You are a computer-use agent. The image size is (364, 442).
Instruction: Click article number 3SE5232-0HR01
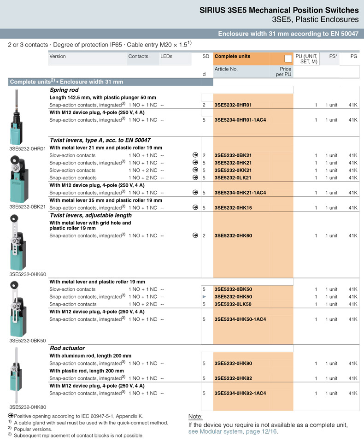click(233, 105)
